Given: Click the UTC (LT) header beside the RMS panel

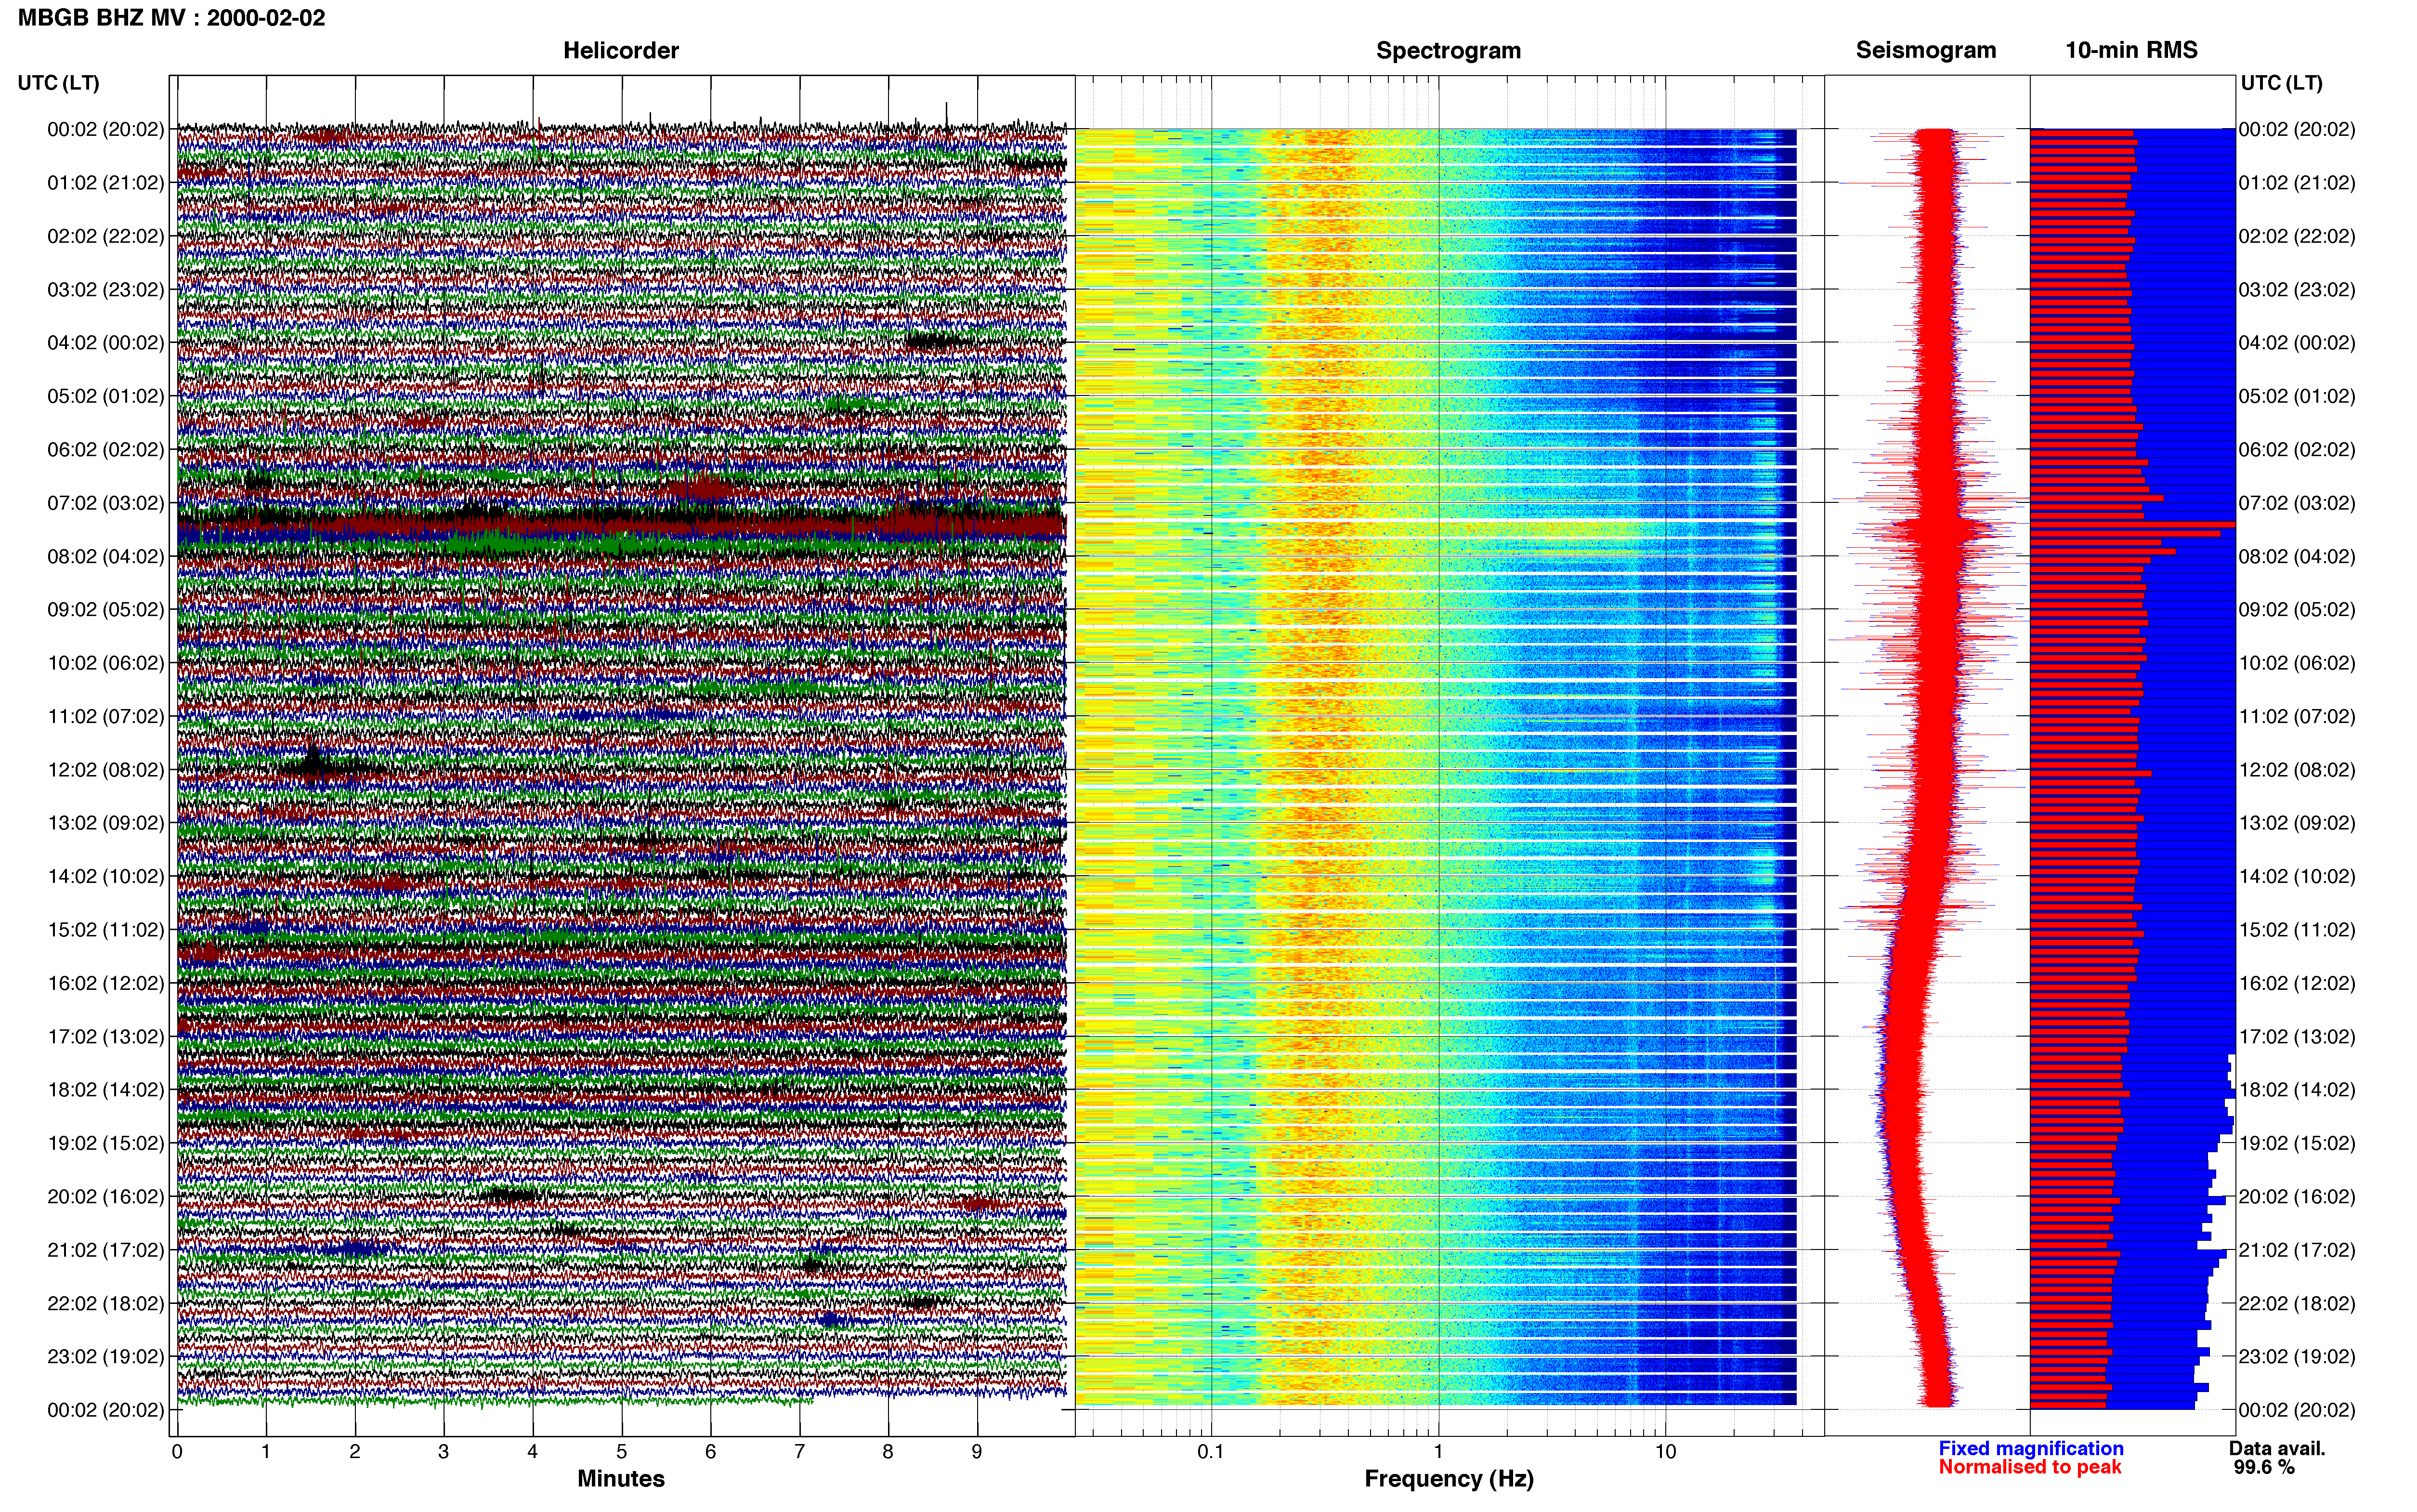Looking at the screenshot, I should click(2281, 83).
